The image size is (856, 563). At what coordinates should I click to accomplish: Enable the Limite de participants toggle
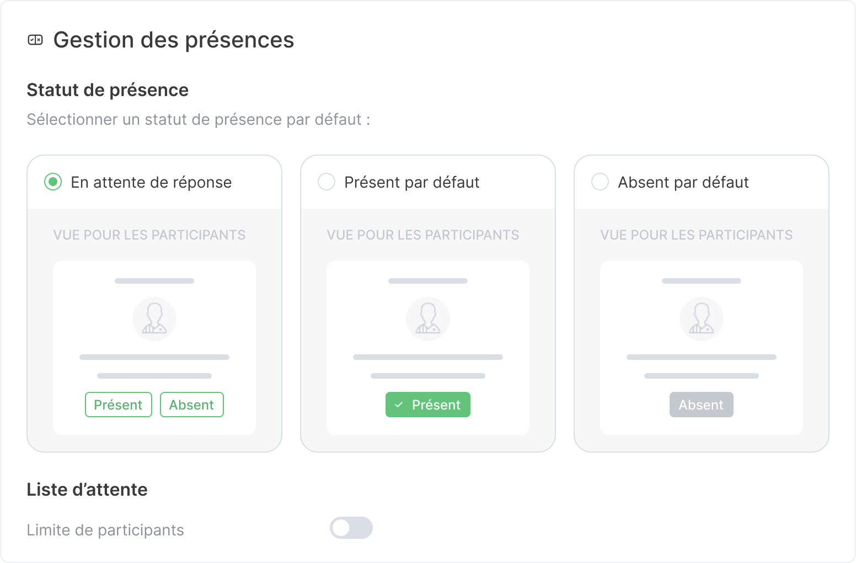pyautogui.click(x=351, y=528)
